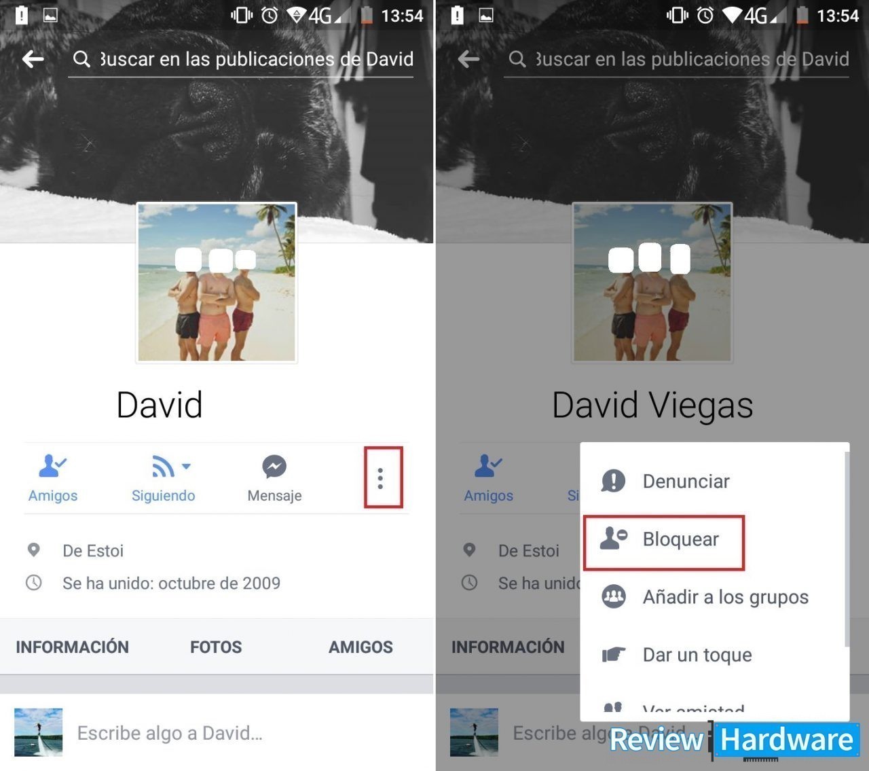Tap the back arrow on David's profile
This screenshot has height=771, width=869.
click(33, 59)
